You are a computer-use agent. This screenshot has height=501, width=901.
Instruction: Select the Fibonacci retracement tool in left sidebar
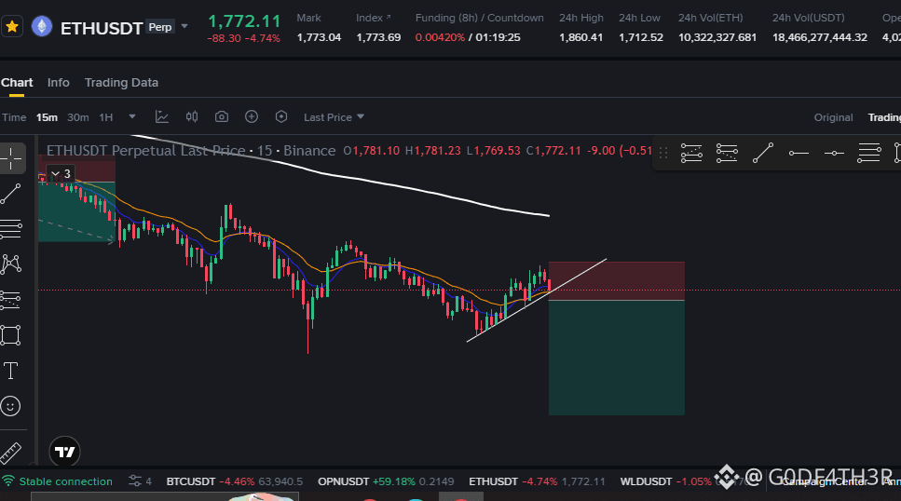coord(11,229)
